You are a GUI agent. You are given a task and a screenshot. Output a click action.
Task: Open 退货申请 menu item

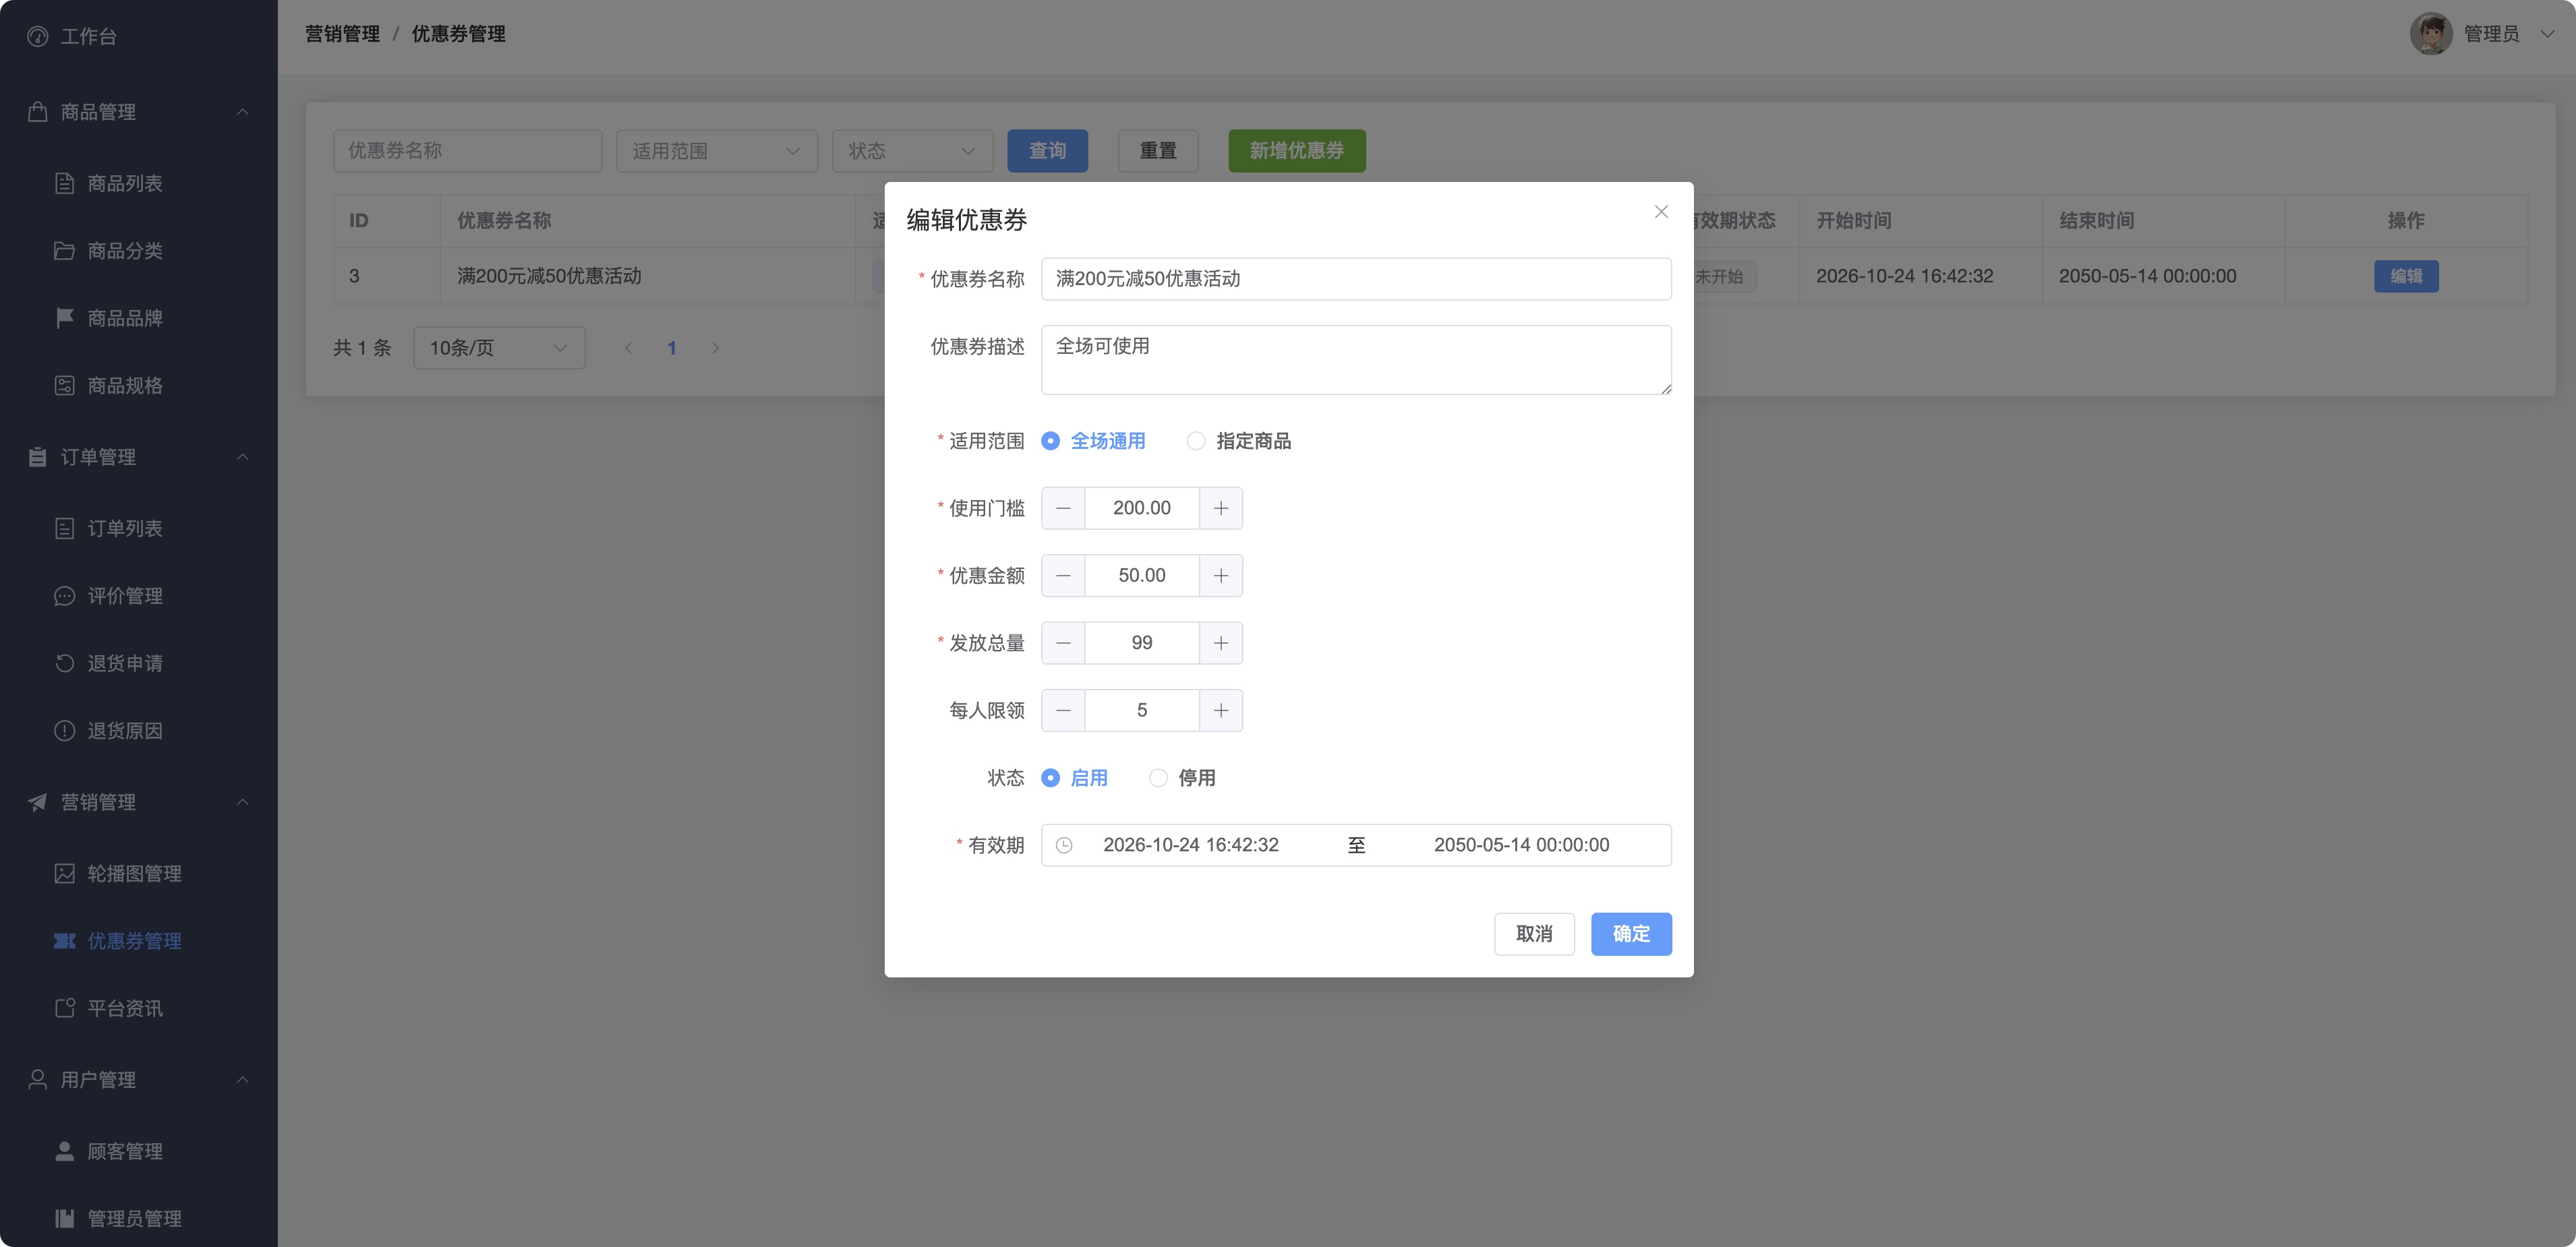(139, 663)
